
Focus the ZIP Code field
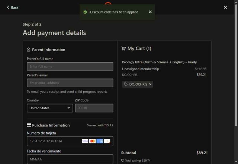(94, 108)
